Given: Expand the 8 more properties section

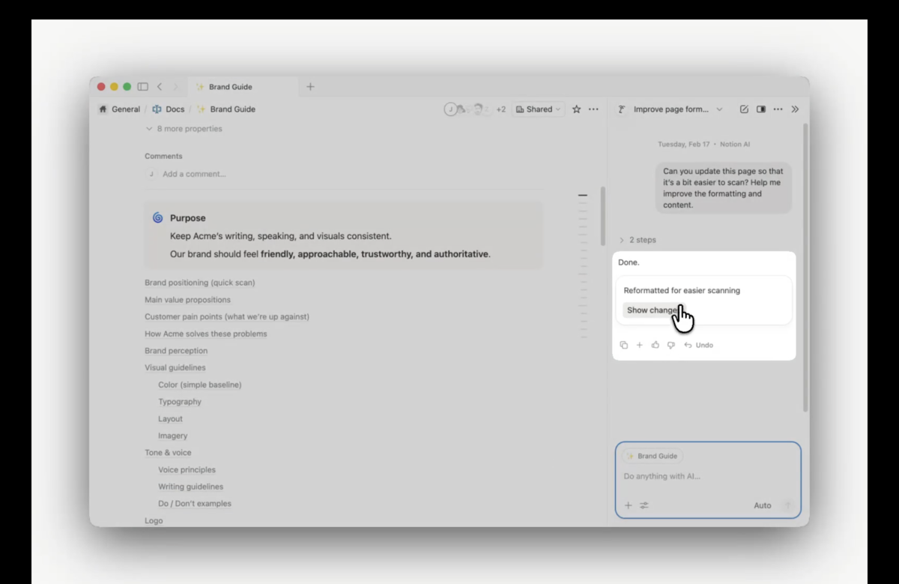Looking at the screenshot, I should pyautogui.click(x=184, y=129).
